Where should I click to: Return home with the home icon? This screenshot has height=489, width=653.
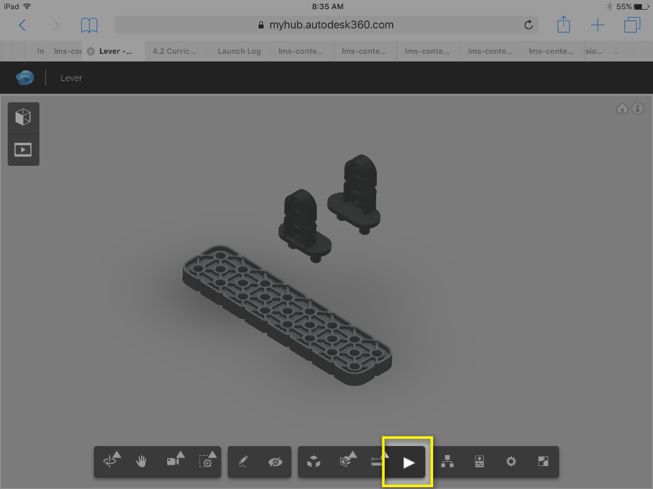622,108
